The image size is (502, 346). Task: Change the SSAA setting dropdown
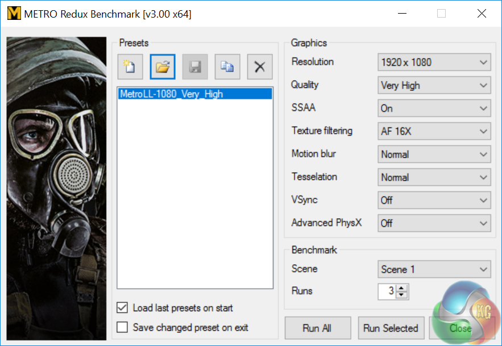coord(434,108)
